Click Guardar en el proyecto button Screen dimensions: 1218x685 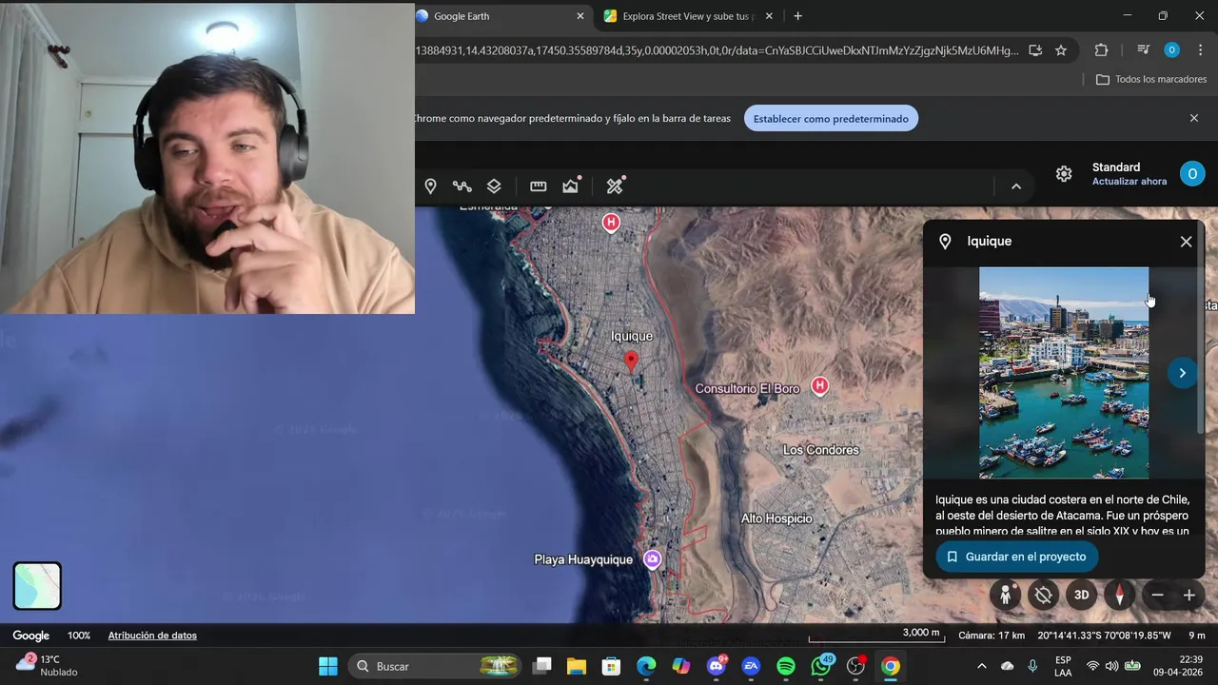click(1016, 557)
